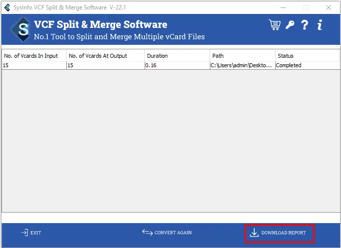Click the convert again arrows icon

tap(147, 233)
